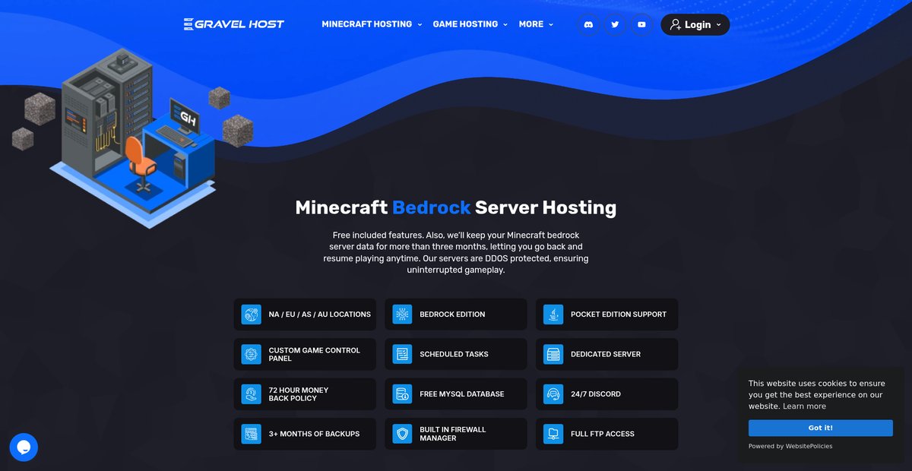Click the 'FREE MYSQL DATABASE' text
This screenshot has height=471, width=912.
pyautogui.click(x=462, y=394)
